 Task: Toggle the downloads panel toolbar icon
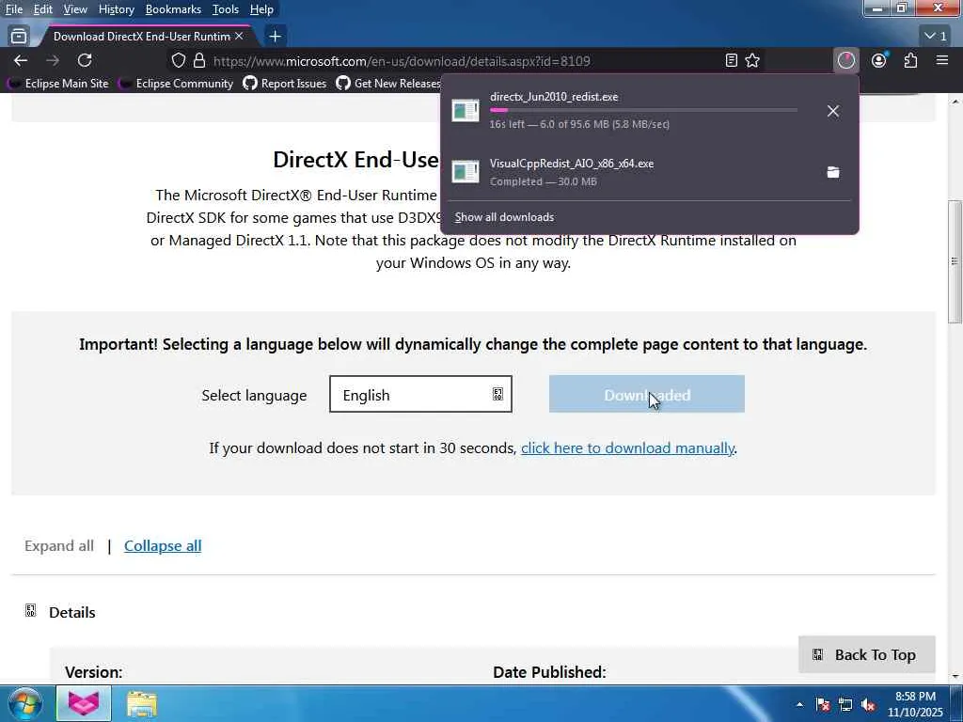846,60
